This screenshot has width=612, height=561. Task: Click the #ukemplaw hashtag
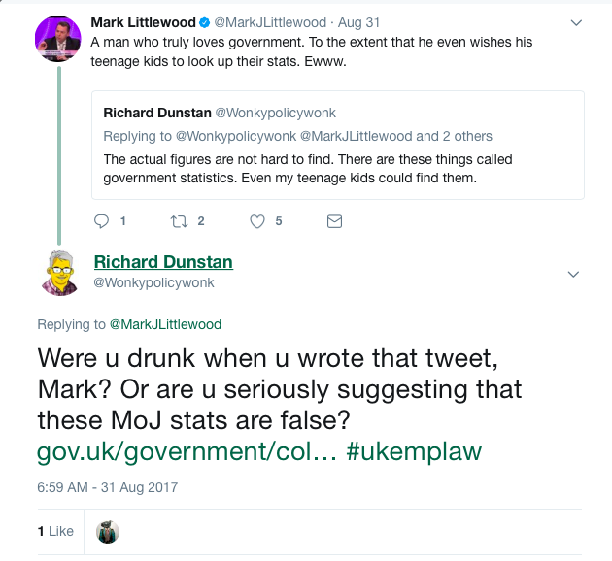414,451
